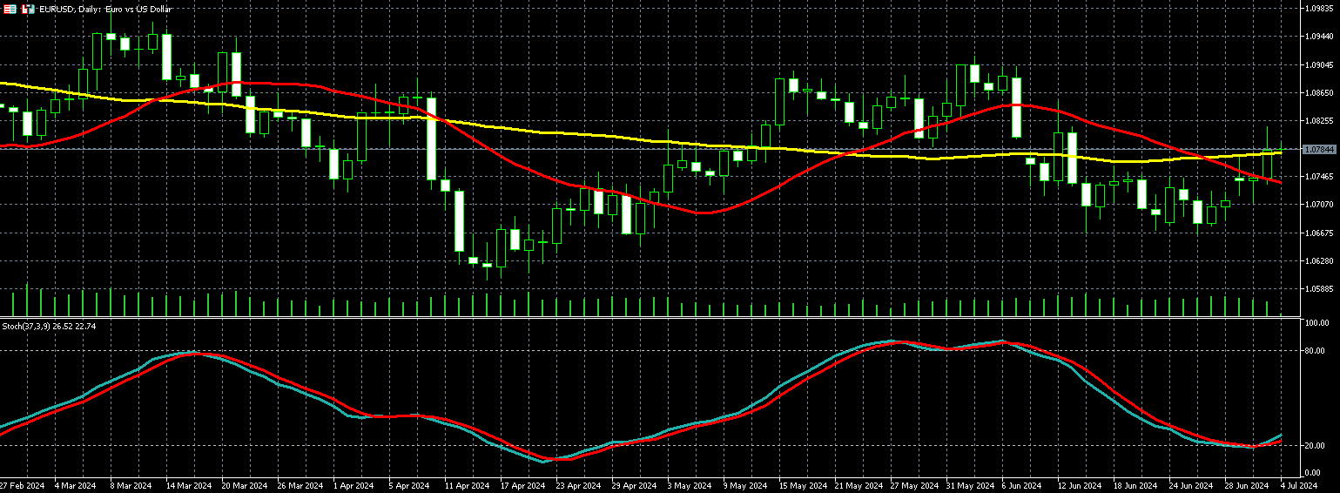Click the 0.00 label on the oscillator scale
This screenshot has width=1340, height=493.
[1313, 473]
